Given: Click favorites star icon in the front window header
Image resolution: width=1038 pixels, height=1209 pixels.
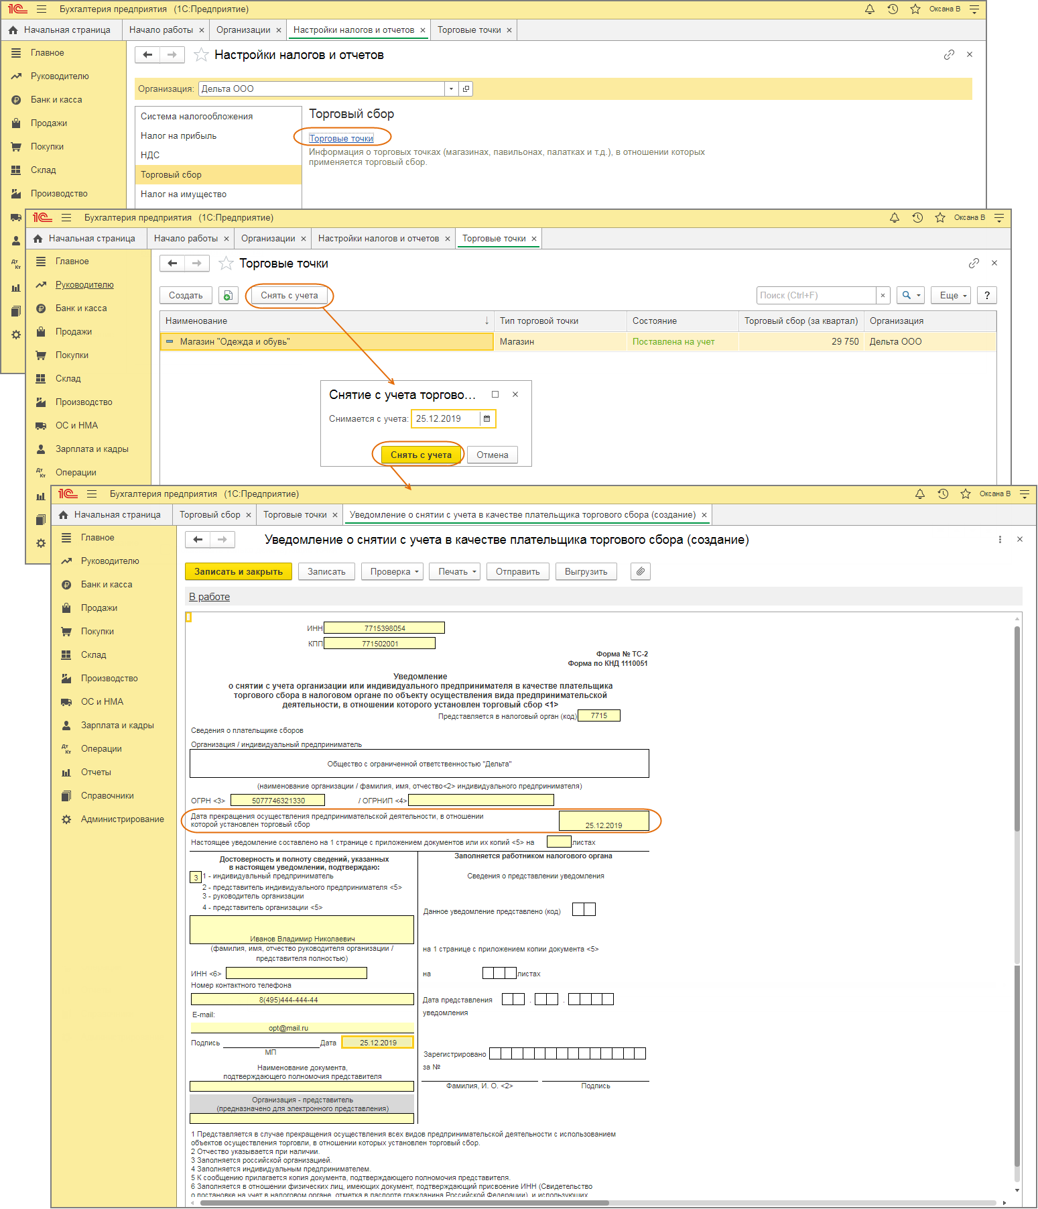Looking at the screenshot, I should point(966,494).
